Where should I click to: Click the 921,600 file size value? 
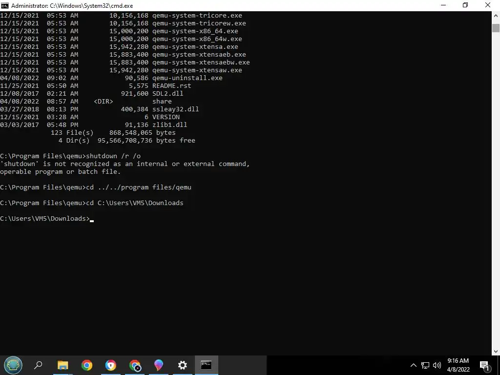[135, 93]
